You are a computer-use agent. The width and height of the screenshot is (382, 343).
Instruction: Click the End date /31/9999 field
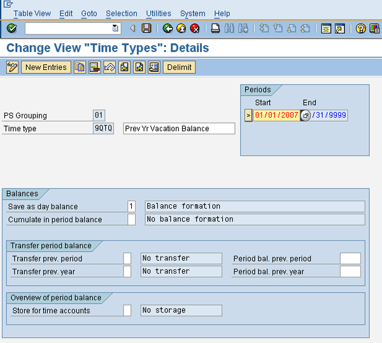point(329,115)
